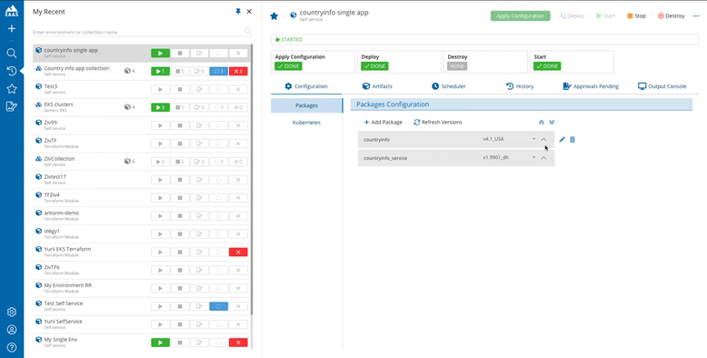Edit the countryinfo package with pencil icon

[562, 140]
